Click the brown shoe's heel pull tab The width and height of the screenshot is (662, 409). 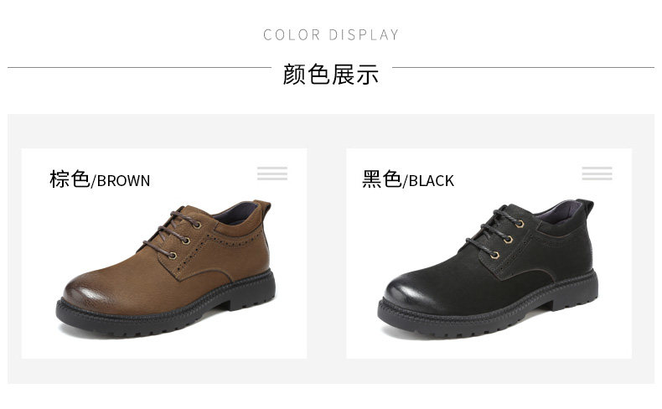[x=261, y=209]
